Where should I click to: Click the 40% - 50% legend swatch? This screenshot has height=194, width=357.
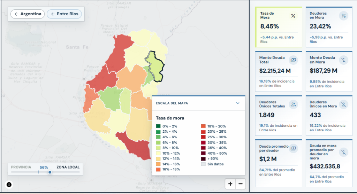click(x=203, y=153)
